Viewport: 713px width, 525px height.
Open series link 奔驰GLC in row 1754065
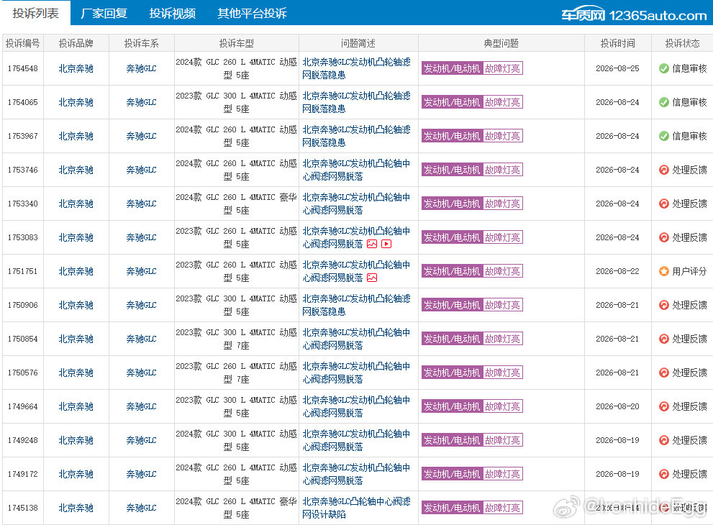click(x=142, y=102)
